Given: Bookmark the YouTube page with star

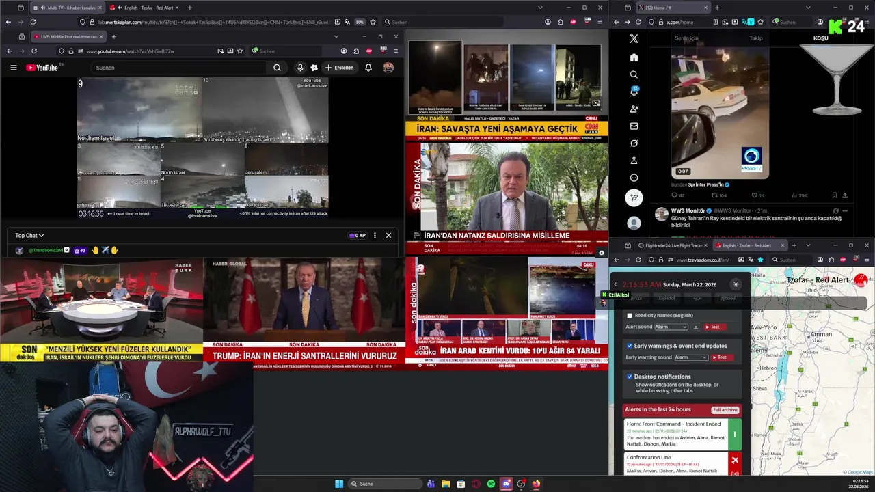Looking at the screenshot, I should pyautogui.click(x=240, y=51).
